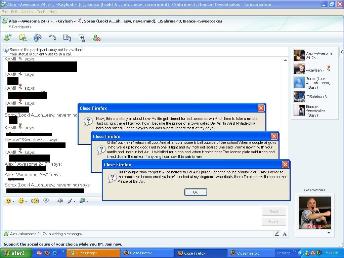Click your display picture thumbnail
The image size is (344, 258).
[x=314, y=212]
